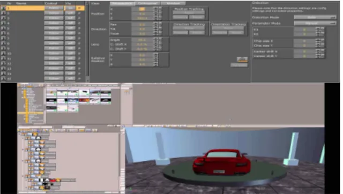Open the Control selector for camera 12
The width and height of the screenshot is (343, 194).
pyautogui.click(x=54, y=63)
